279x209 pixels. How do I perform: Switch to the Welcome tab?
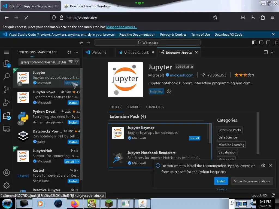point(99,52)
